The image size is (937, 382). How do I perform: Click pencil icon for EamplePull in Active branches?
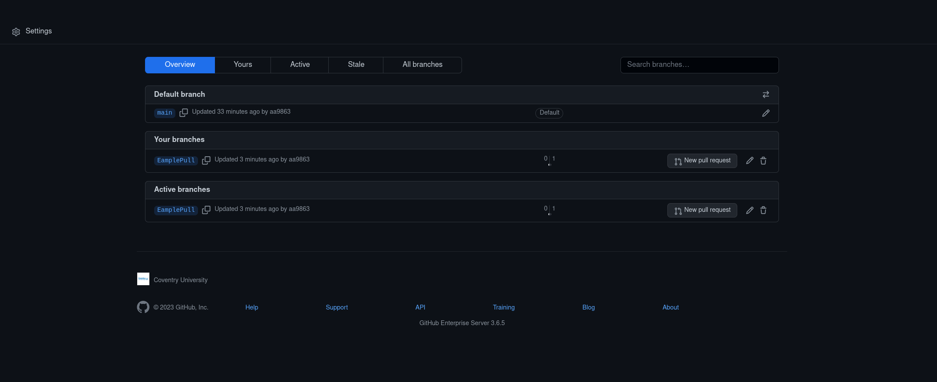coord(749,210)
